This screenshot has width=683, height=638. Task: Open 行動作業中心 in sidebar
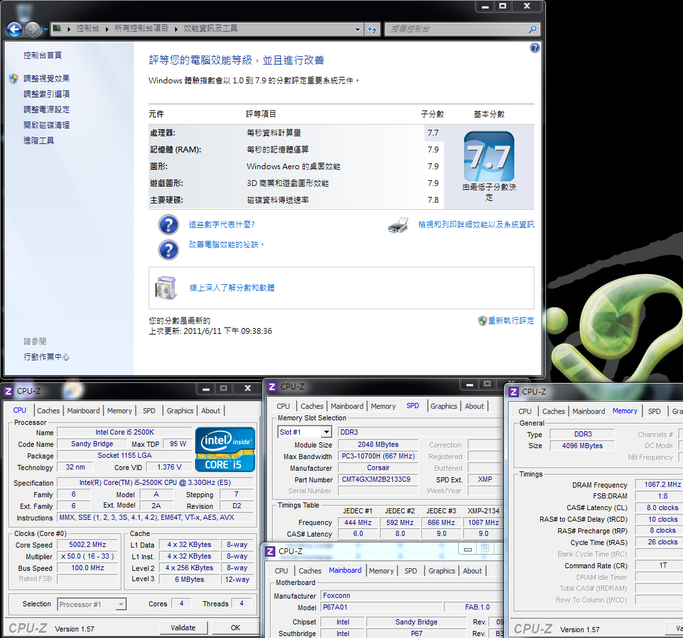47,357
